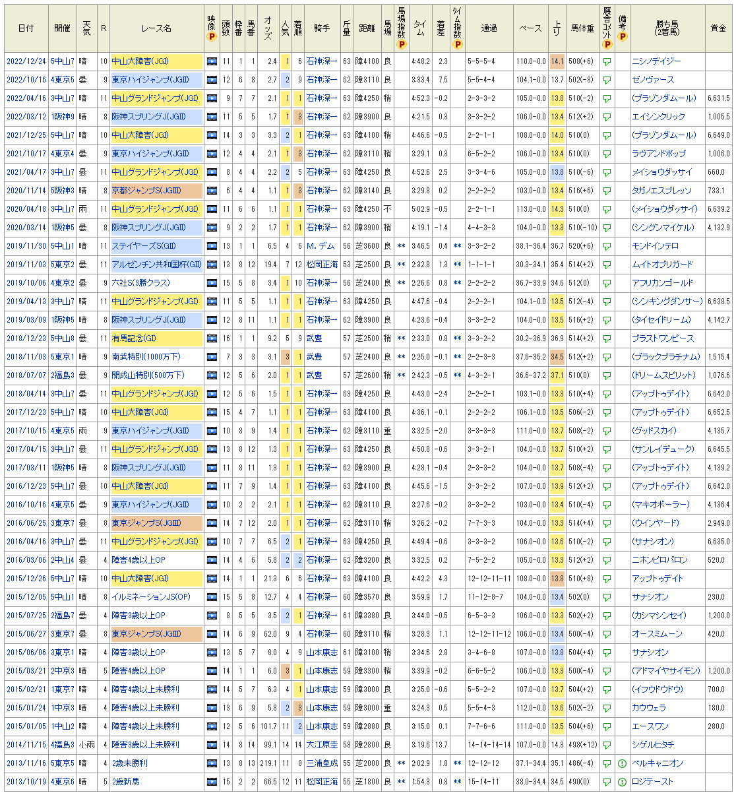Viewport: 736px width, 795px height.
Task: Open the 開成山特別(500万下) race link
Action: 148,375
